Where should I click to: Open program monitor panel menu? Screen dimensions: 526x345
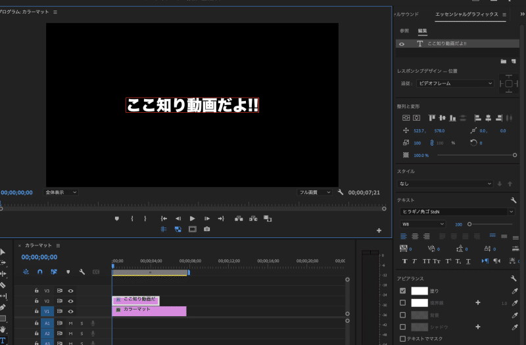point(55,12)
